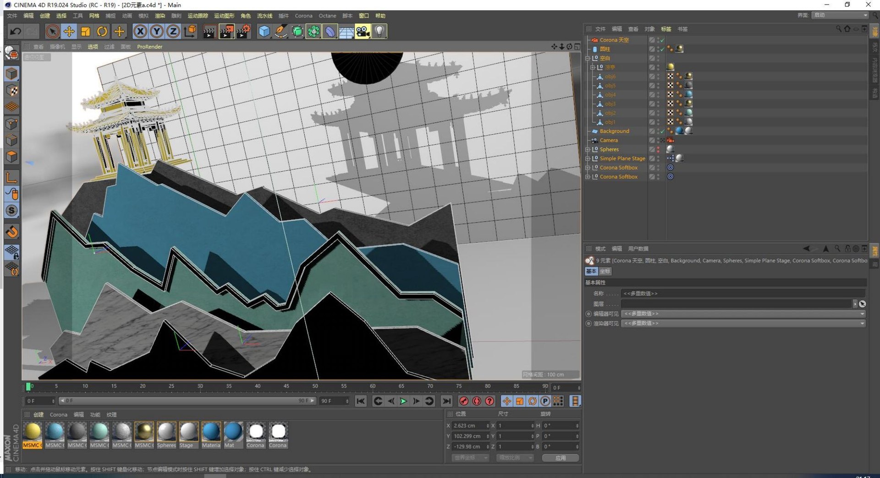Select the Spheres material swatch
Image resolution: width=880 pixels, height=478 pixels.
166,435
